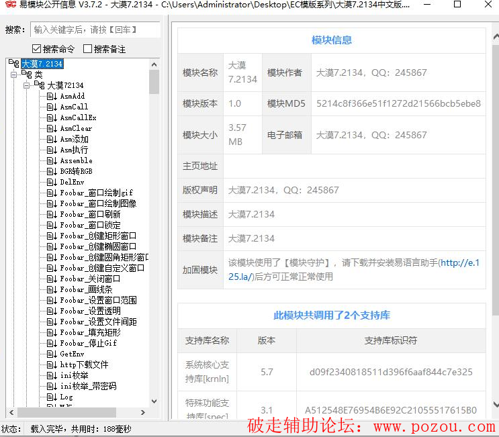Click the Foobar_设置透明 icon
Viewport: 499px width, 437px height.
click(x=52, y=311)
